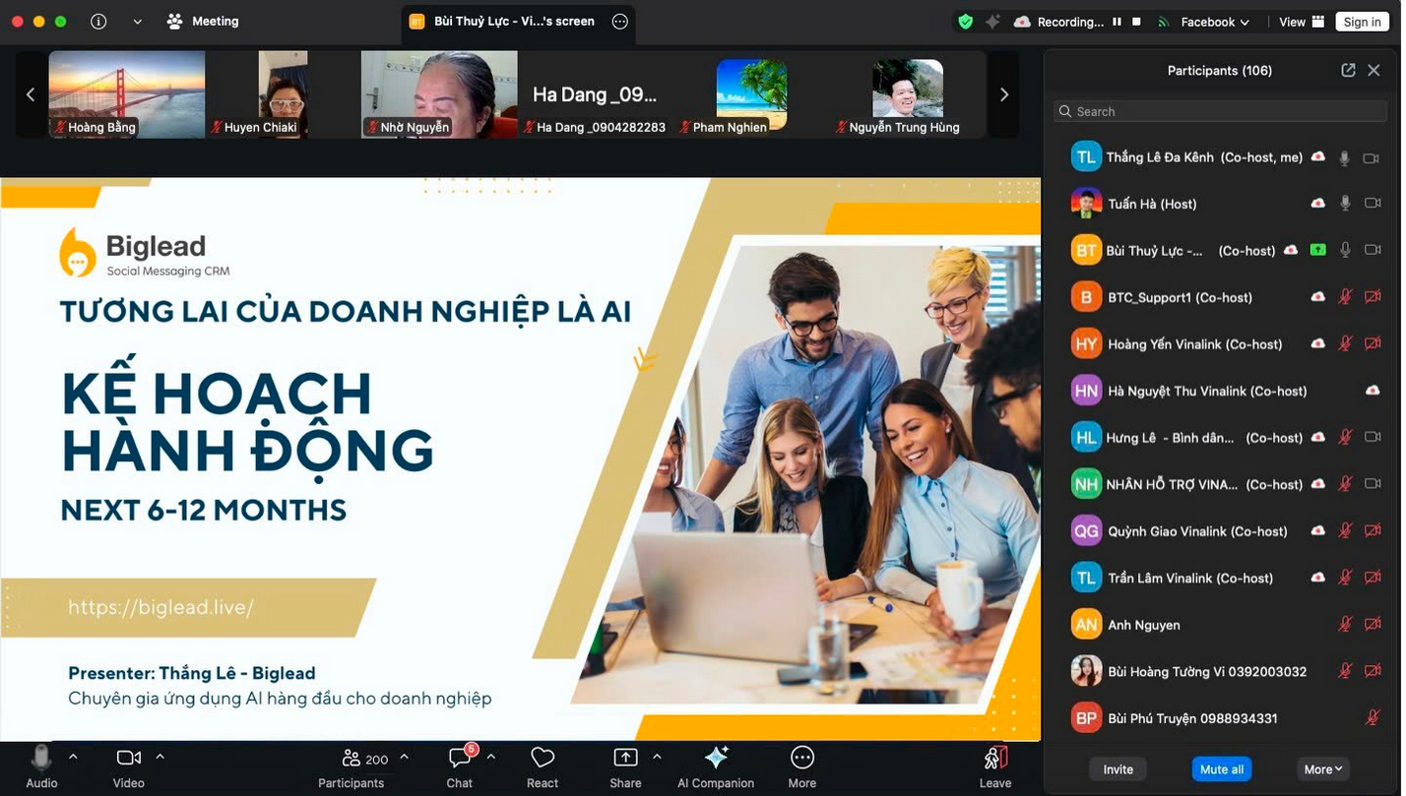
Task: Click the Invite button
Action: 1117,768
